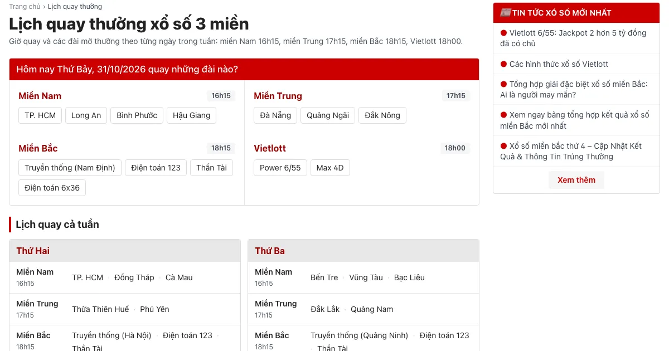Viewport: 669px width, 351px height.
Task: Open Bến Tre in the Thứ Ba card
Action: 324,277
